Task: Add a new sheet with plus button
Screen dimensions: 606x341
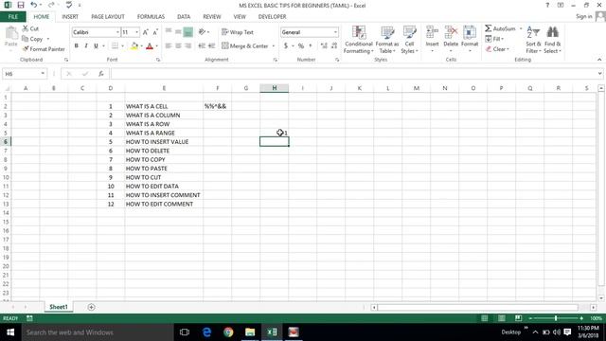Action: tap(91, 307)
